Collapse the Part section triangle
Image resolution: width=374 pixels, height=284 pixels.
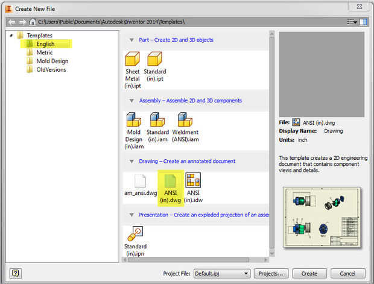tap(132, 40)
